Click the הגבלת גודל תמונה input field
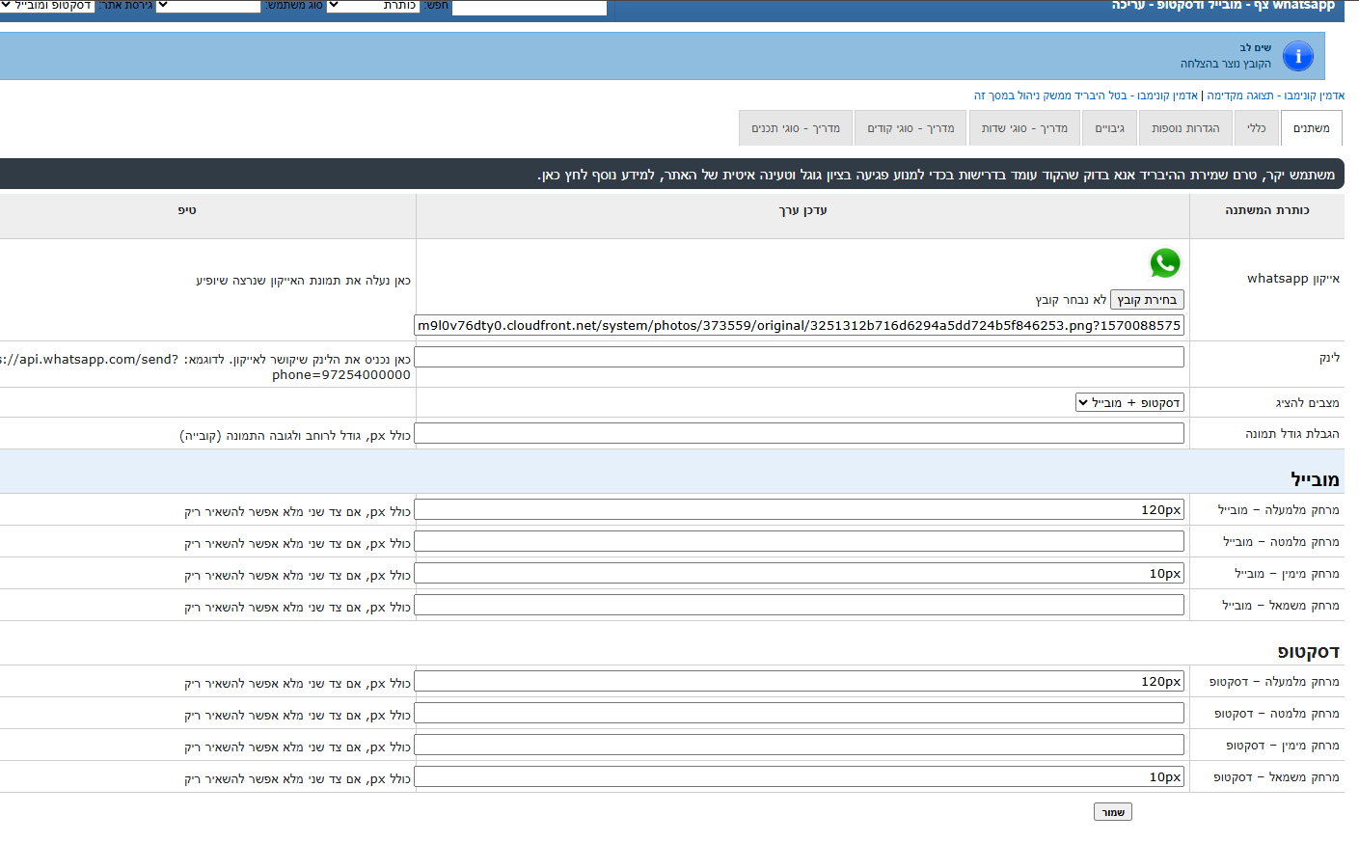This screenshot has width=1359, height=842. [800, 433]
